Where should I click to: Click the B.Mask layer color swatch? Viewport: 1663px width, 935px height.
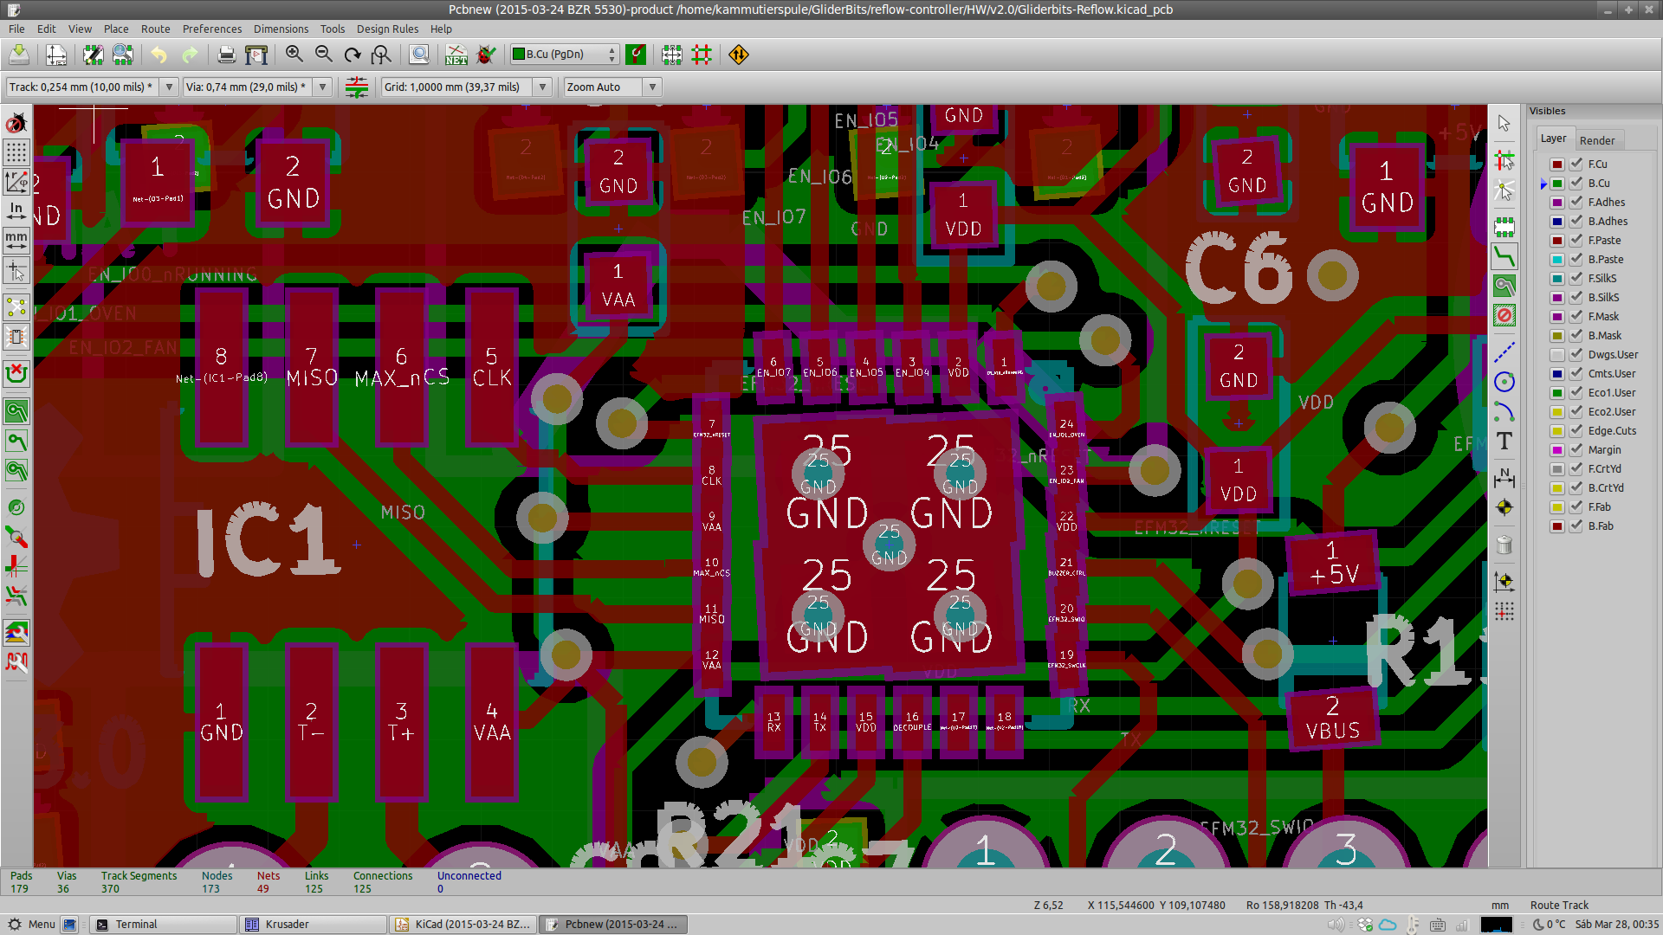1557,336
